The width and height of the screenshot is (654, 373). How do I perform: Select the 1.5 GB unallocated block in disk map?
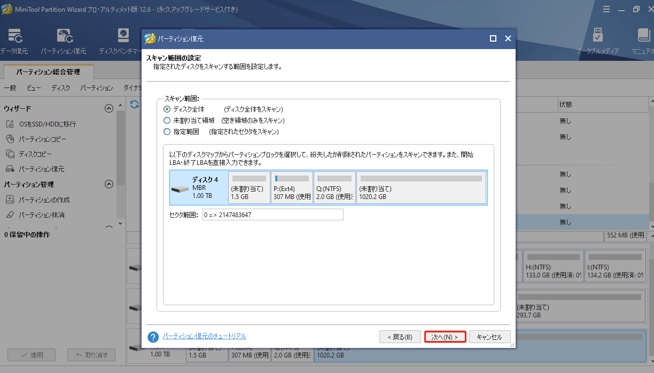pos(249,187)
